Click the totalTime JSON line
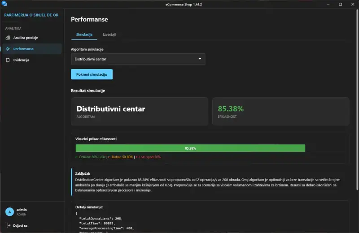Viewport: 359px width, 233px height. click(x=97, y=223)
